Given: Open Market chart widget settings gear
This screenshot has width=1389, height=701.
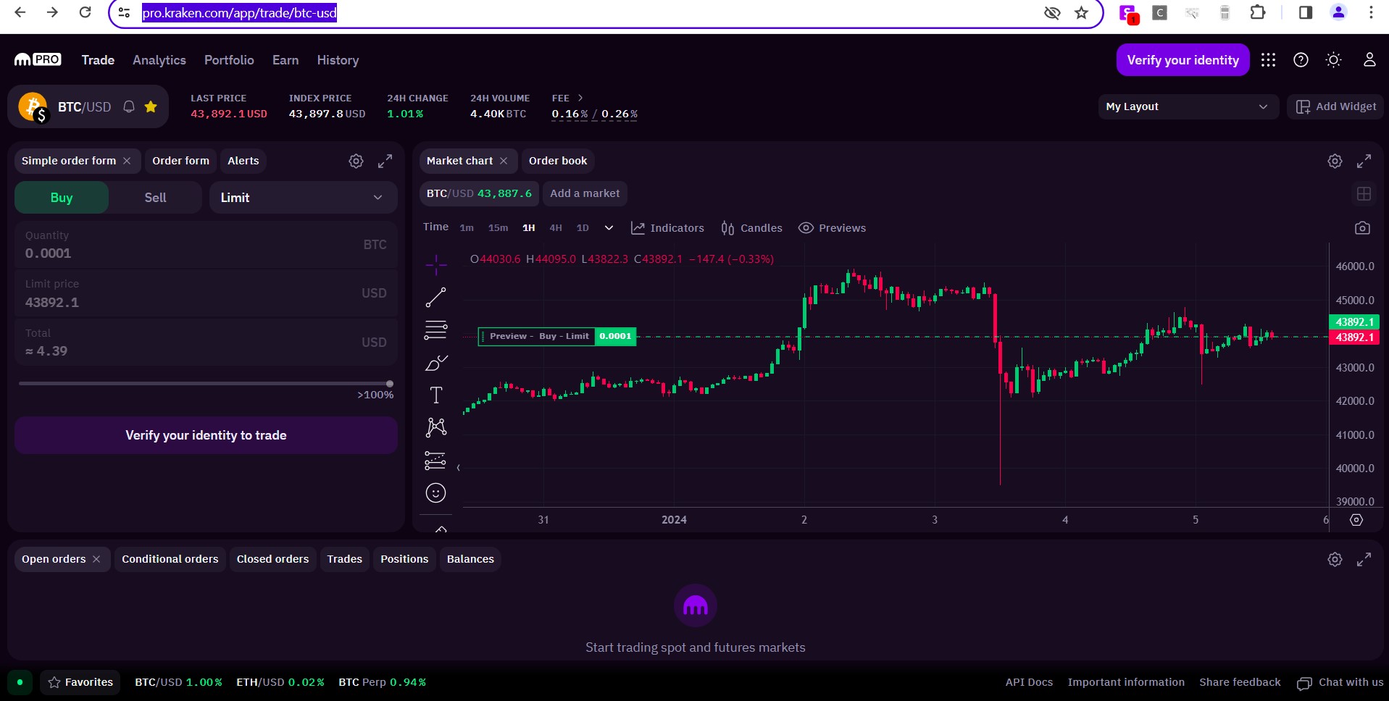Looking at the screenshot, I should [x=1335, y=161].
